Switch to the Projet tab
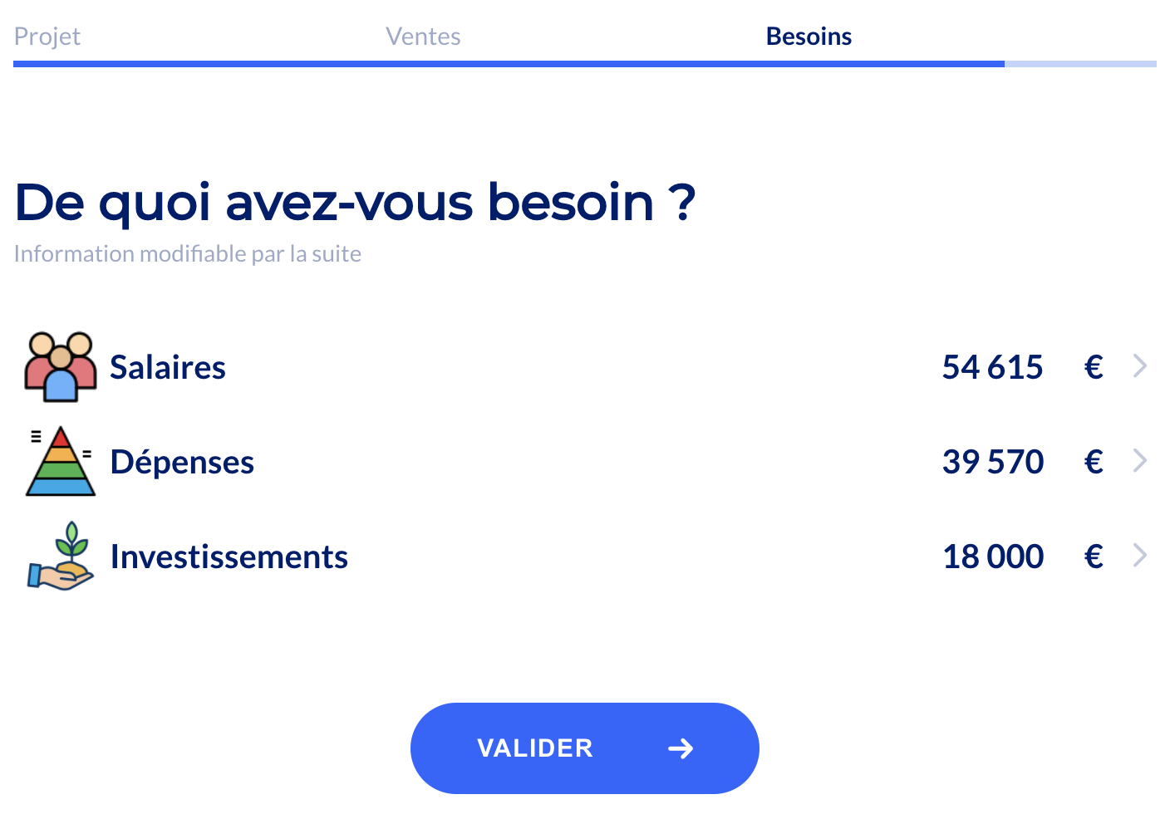 [x=47, y=37]
